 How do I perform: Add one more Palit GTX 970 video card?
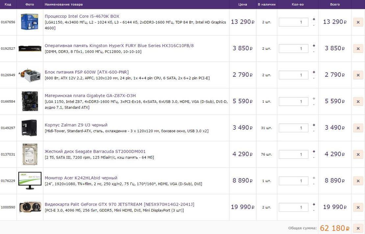tap(314, 204)
